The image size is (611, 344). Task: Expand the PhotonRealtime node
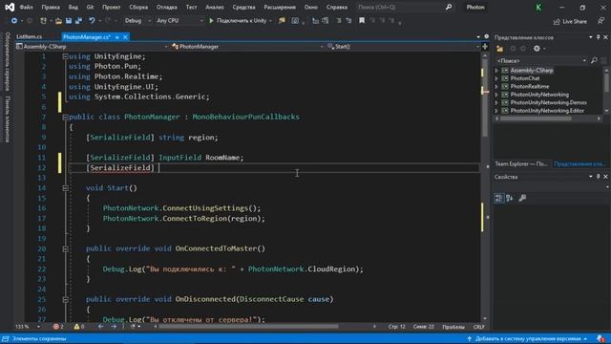(x=496, y=87)
